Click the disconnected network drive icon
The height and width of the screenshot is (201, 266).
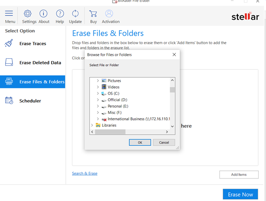point(104,119)
